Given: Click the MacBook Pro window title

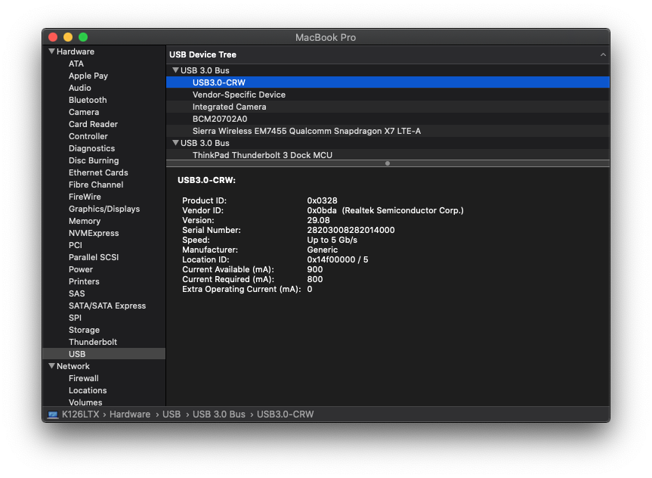Looking at the screenshot, I should [326, 37].
